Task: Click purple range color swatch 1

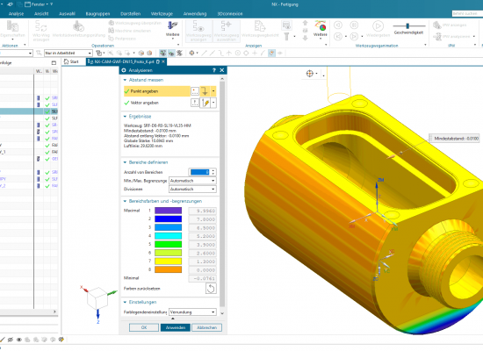Action: (168, 211)
